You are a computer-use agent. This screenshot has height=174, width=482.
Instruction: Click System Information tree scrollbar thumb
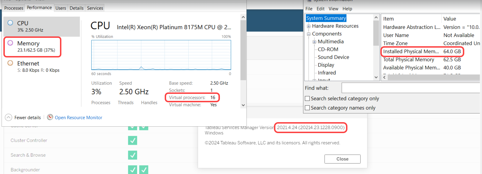point(376,33)
